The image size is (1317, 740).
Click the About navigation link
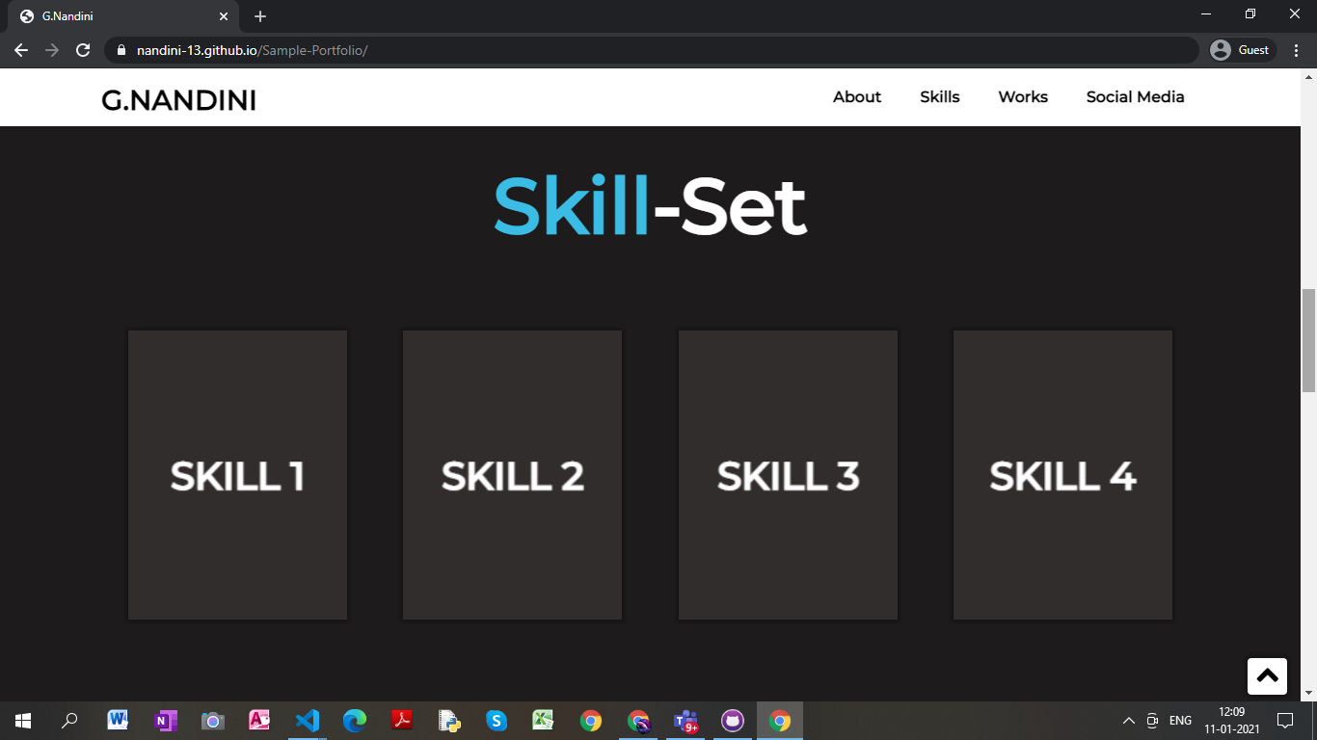point(856,96)
